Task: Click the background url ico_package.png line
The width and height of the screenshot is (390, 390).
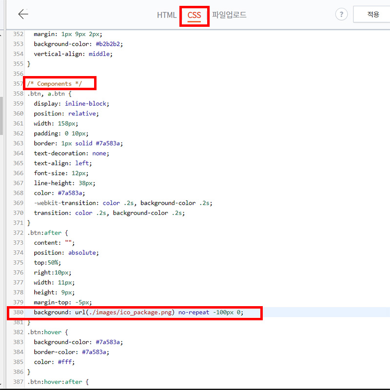Action: [x=138, y=312]
